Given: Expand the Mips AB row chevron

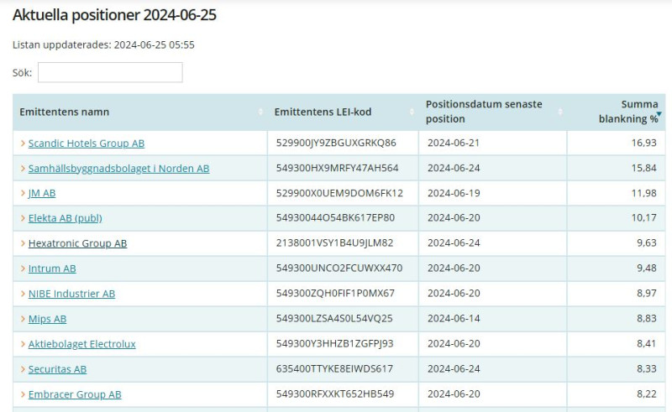Looking at the screenshot, I should (24, 319).
